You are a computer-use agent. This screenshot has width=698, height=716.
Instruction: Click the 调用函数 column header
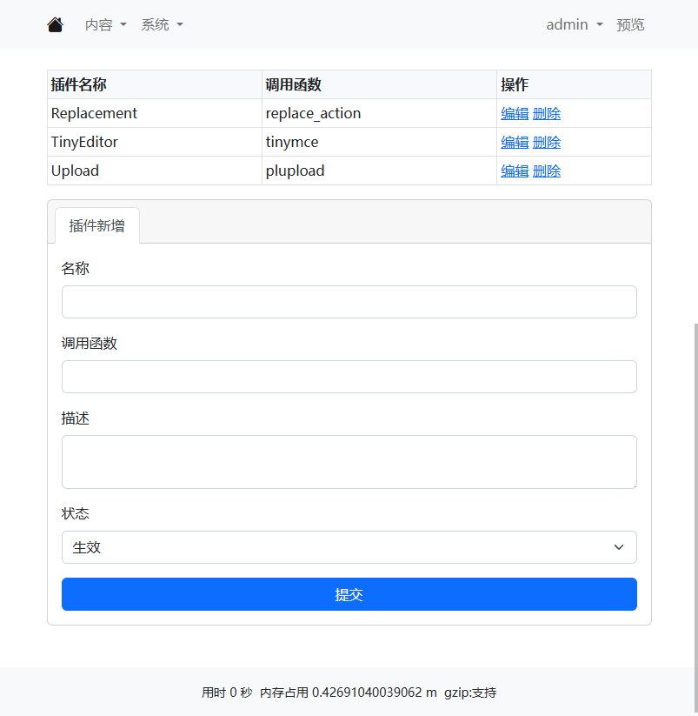[x=379, y=84]
